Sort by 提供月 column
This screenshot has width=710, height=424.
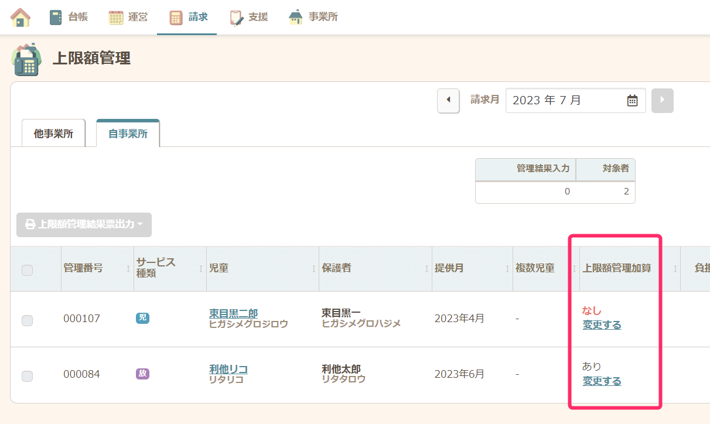click(x=449, y=268)
